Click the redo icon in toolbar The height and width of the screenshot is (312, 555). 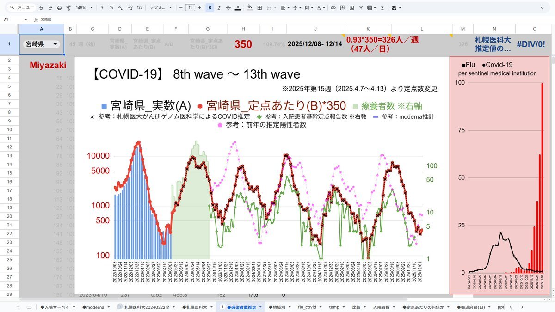click(50, 8)
